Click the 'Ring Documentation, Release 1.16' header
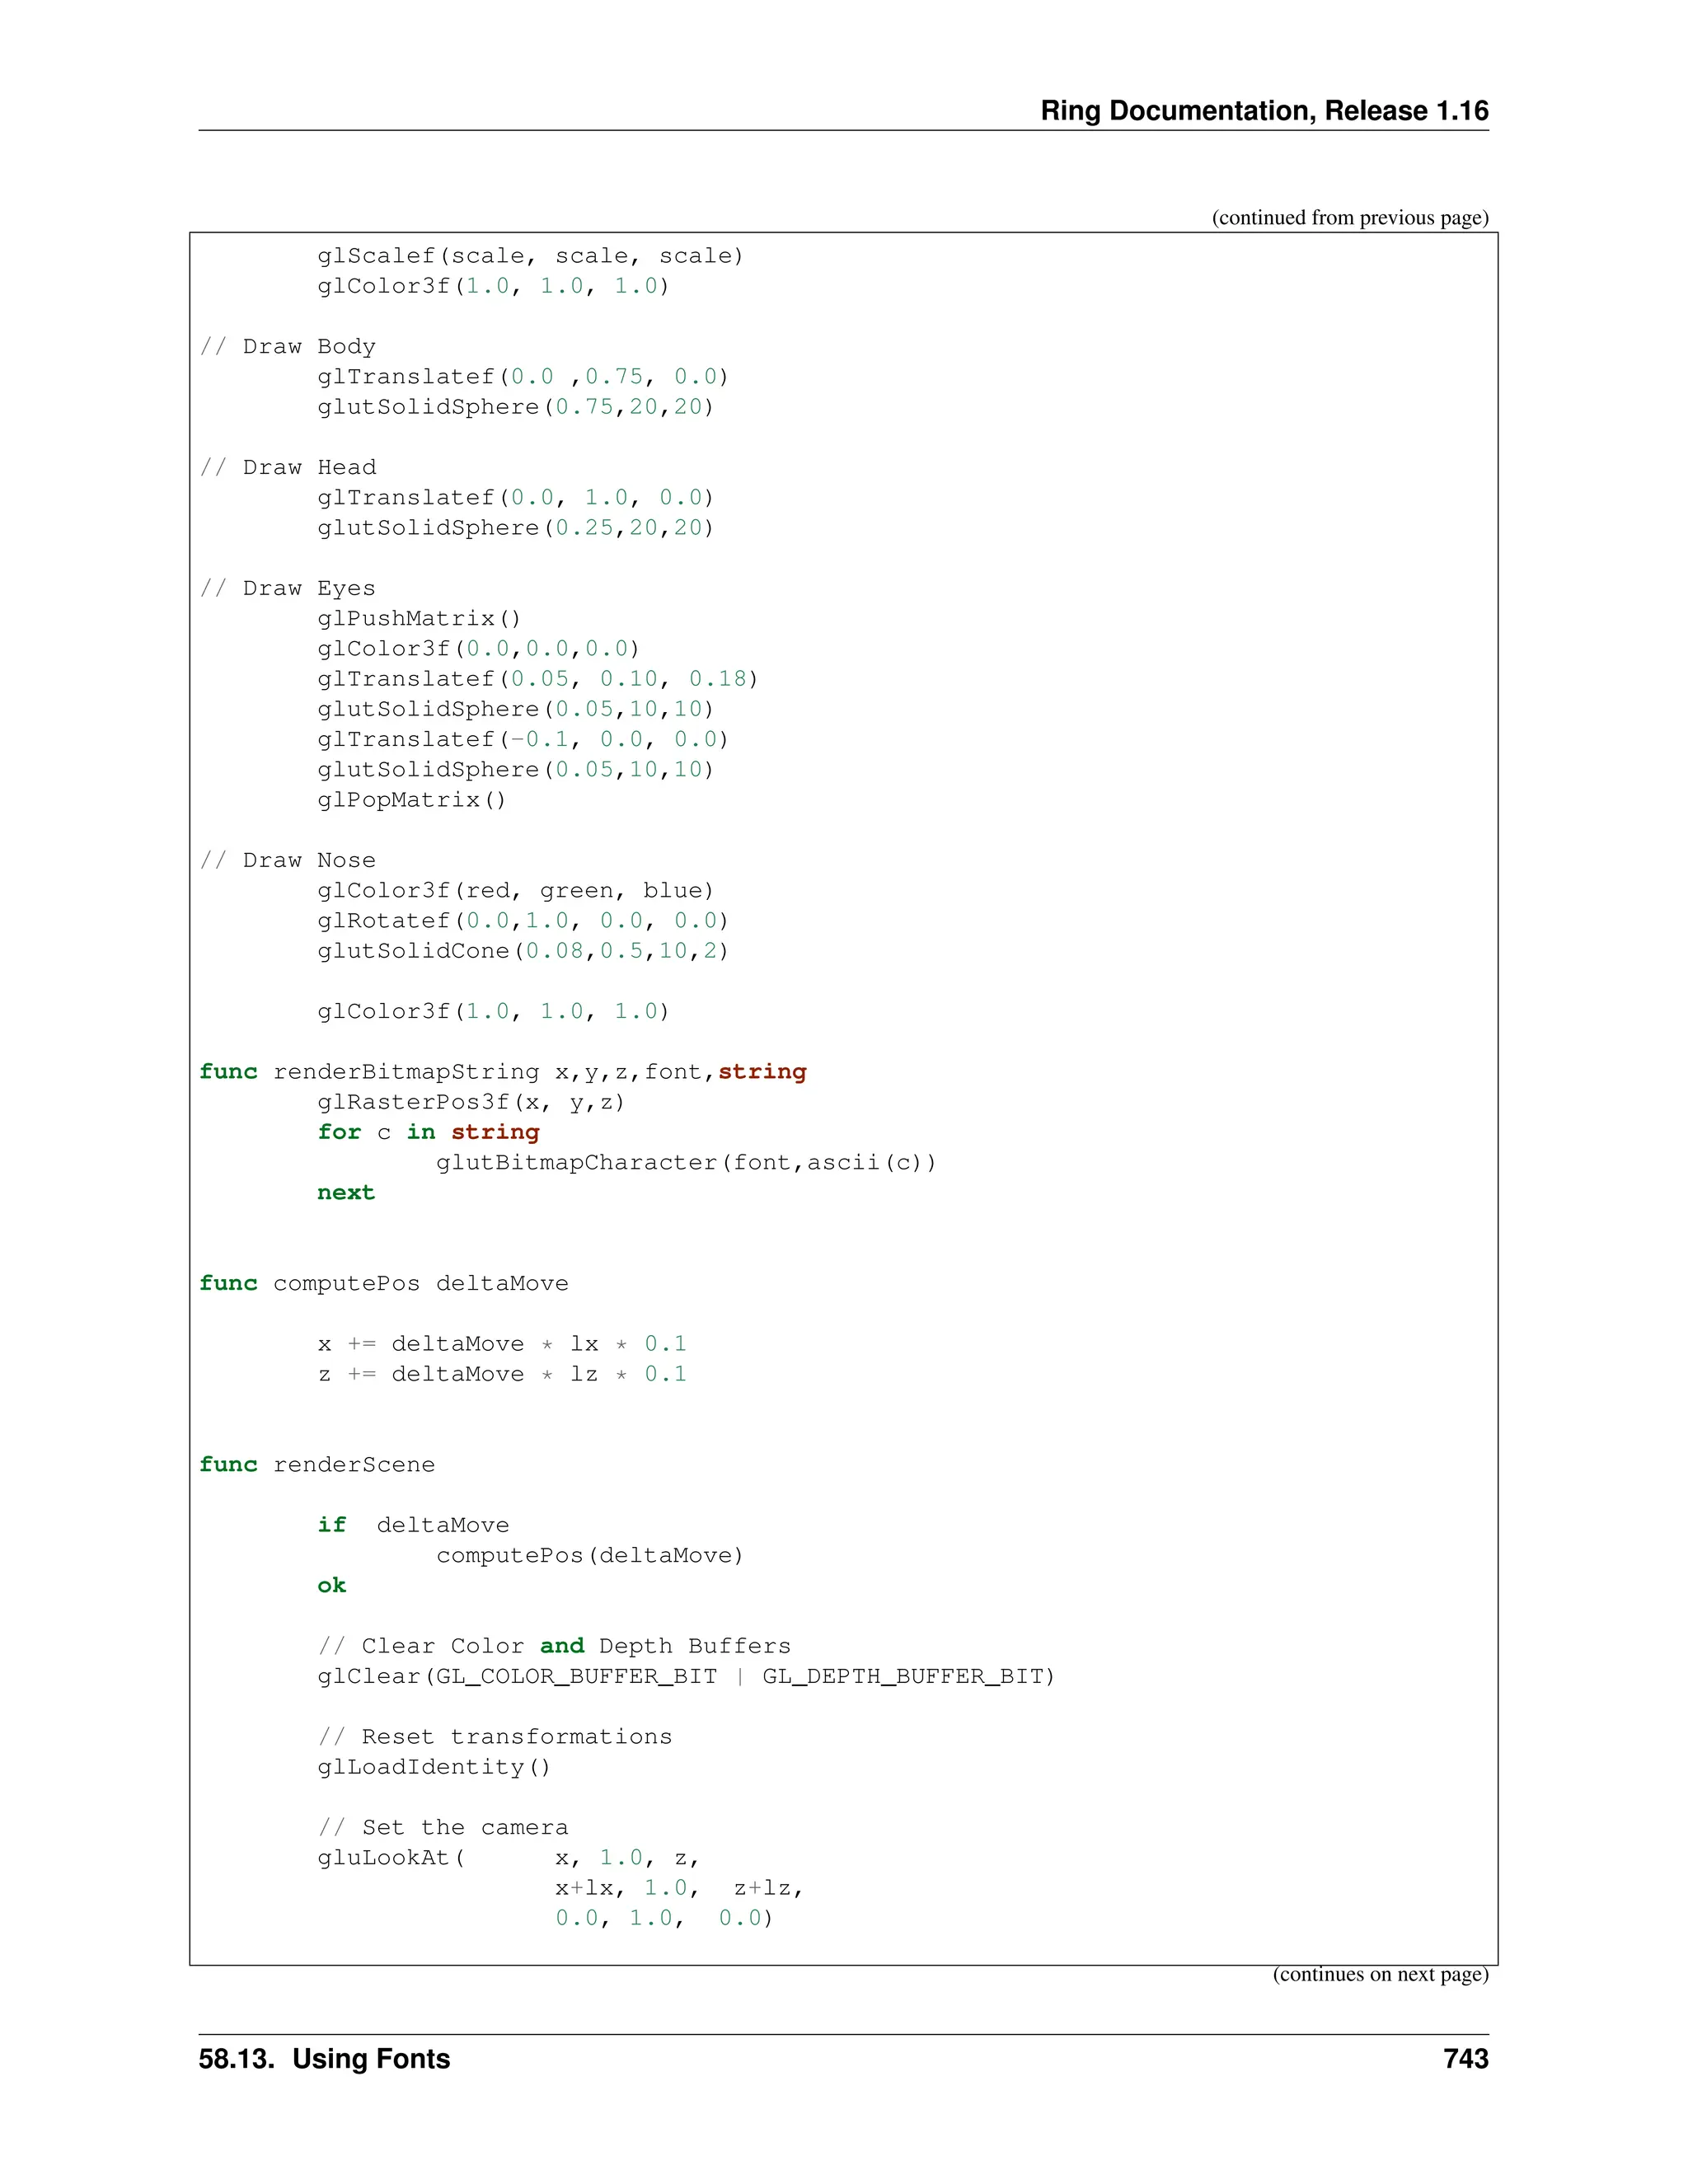This screenshot has width=1688, height=2184. click(x=1263, y=111)
